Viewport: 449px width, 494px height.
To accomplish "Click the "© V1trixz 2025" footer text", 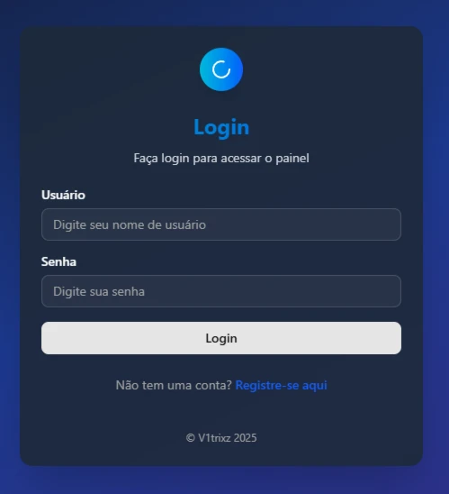I will pyautogui.click(x=221, y=438).
